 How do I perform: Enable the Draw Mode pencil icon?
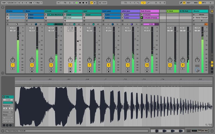click(x=181, y=2)
